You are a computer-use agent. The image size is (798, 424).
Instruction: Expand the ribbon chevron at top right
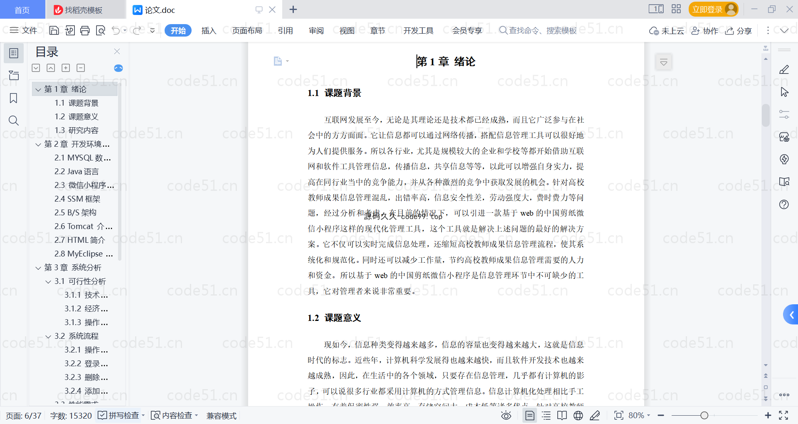[784, 30]
